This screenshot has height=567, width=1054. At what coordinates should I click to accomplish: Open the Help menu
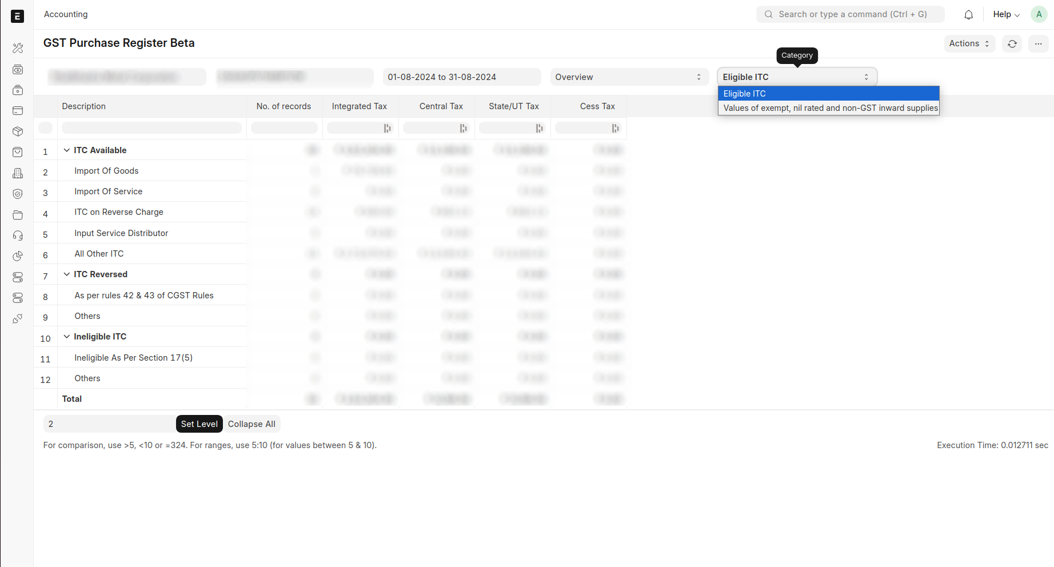[x=1006, y=14]
